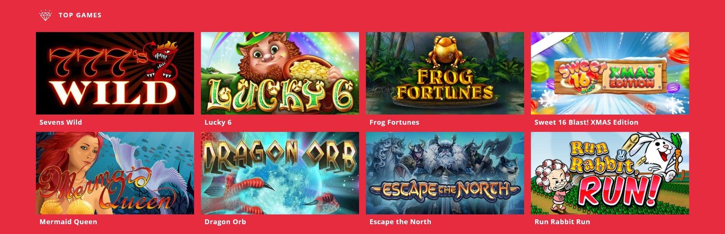The width and height of the screenshot is (725, 234).
Task: Click the Dragon Orb title text
Action: click(x=225, y=222)
